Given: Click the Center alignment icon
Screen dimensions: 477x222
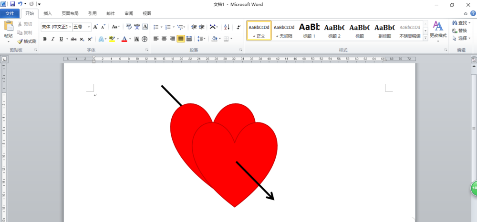Looking at the screenshot, I should 164,39.
